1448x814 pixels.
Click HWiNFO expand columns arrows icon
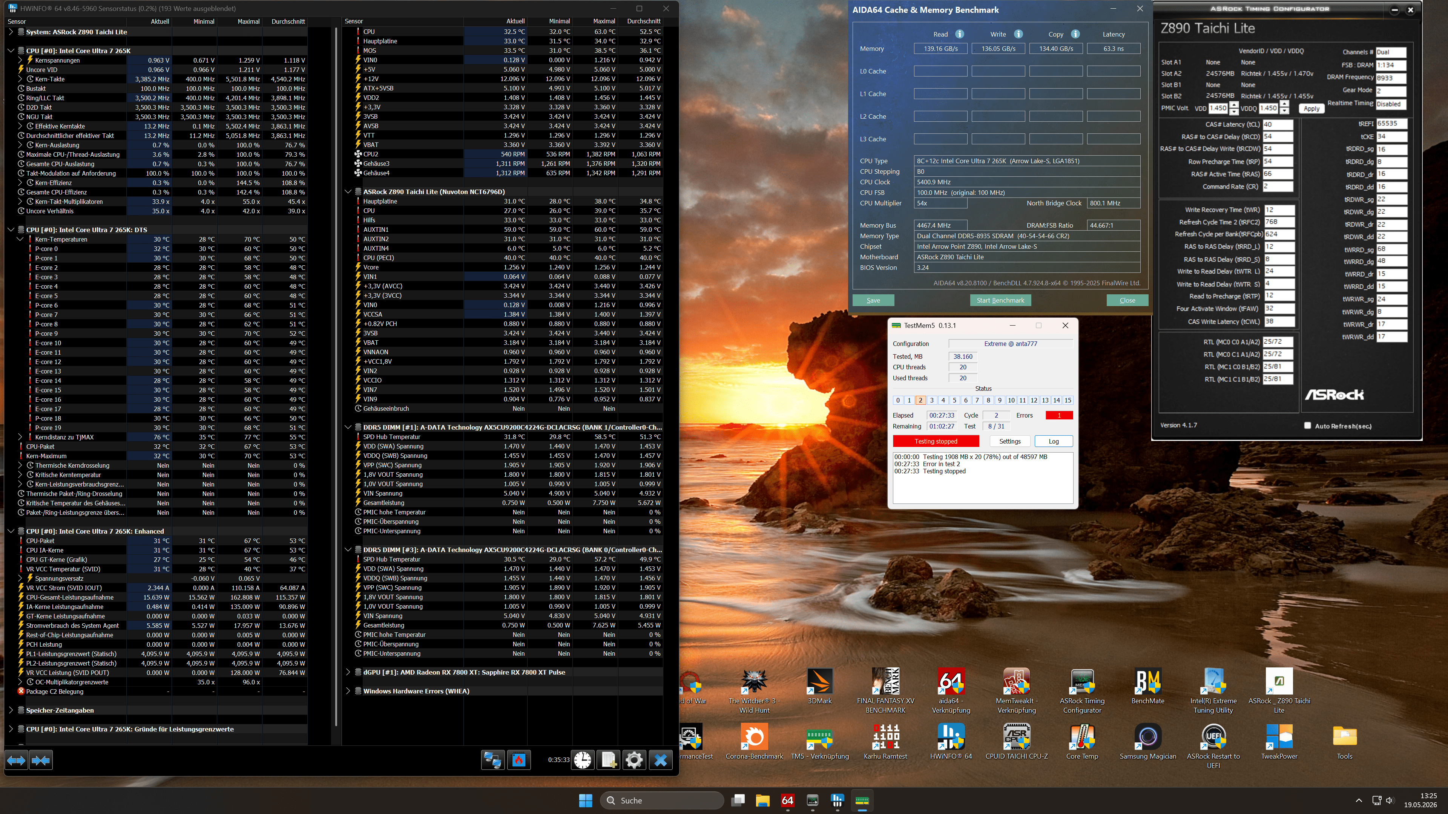pyautogui.click(x=16, y=760)
